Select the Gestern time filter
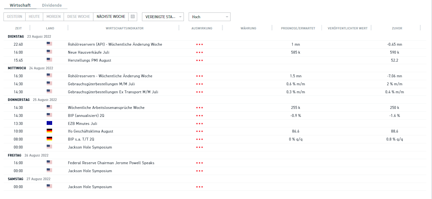The width and height of the screenshot is (432, 199). [x=14, y=17]
